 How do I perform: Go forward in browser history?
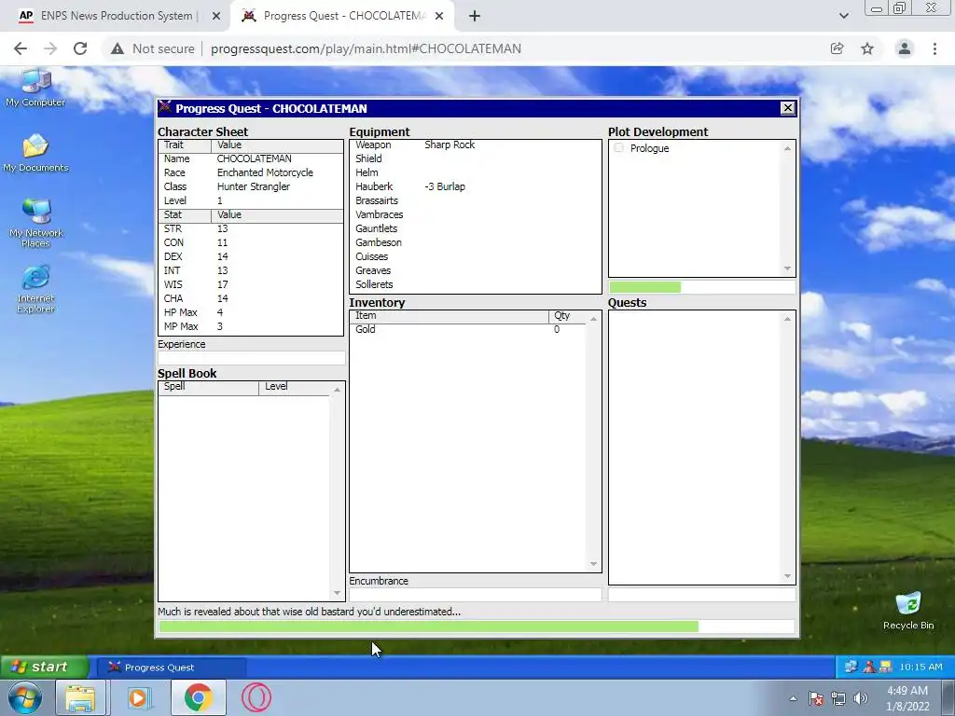[x=50, y=48]
